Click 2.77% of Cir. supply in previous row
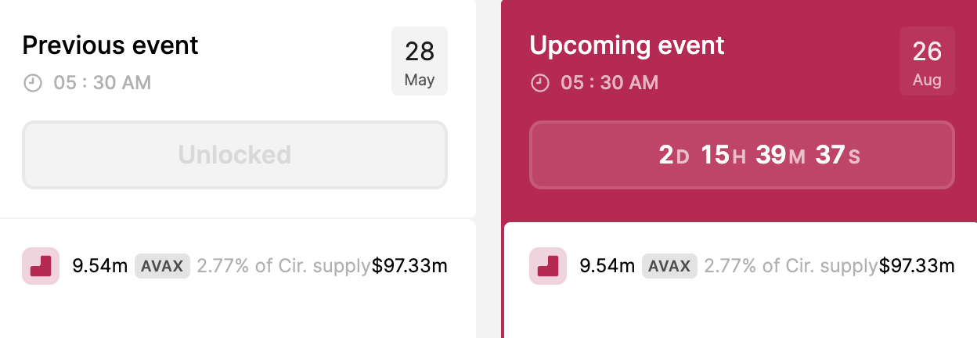Screen dimensions: 977x338 283,266
